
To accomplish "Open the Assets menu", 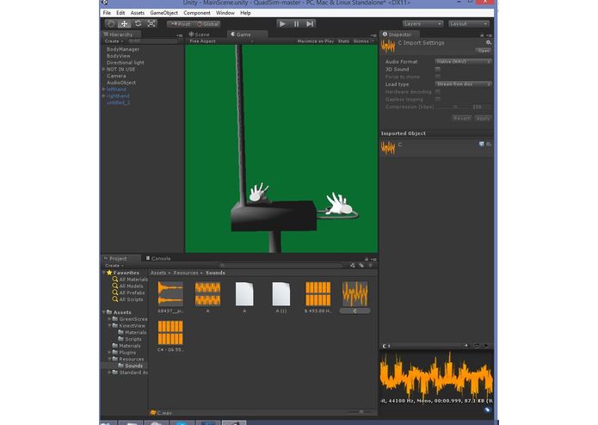I will click(x=138, y=13).
